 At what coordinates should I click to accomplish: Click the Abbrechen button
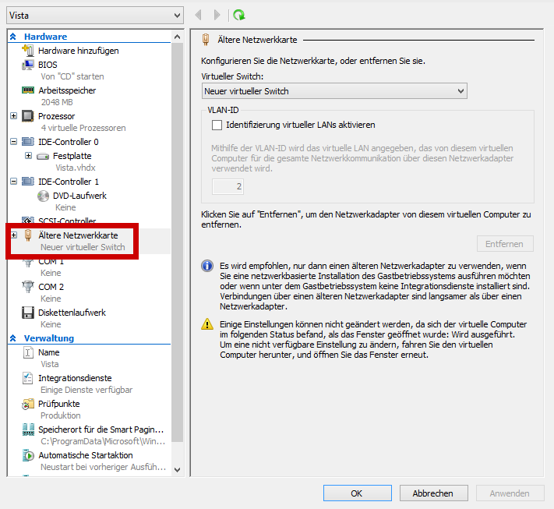click(x=434, y=493)
